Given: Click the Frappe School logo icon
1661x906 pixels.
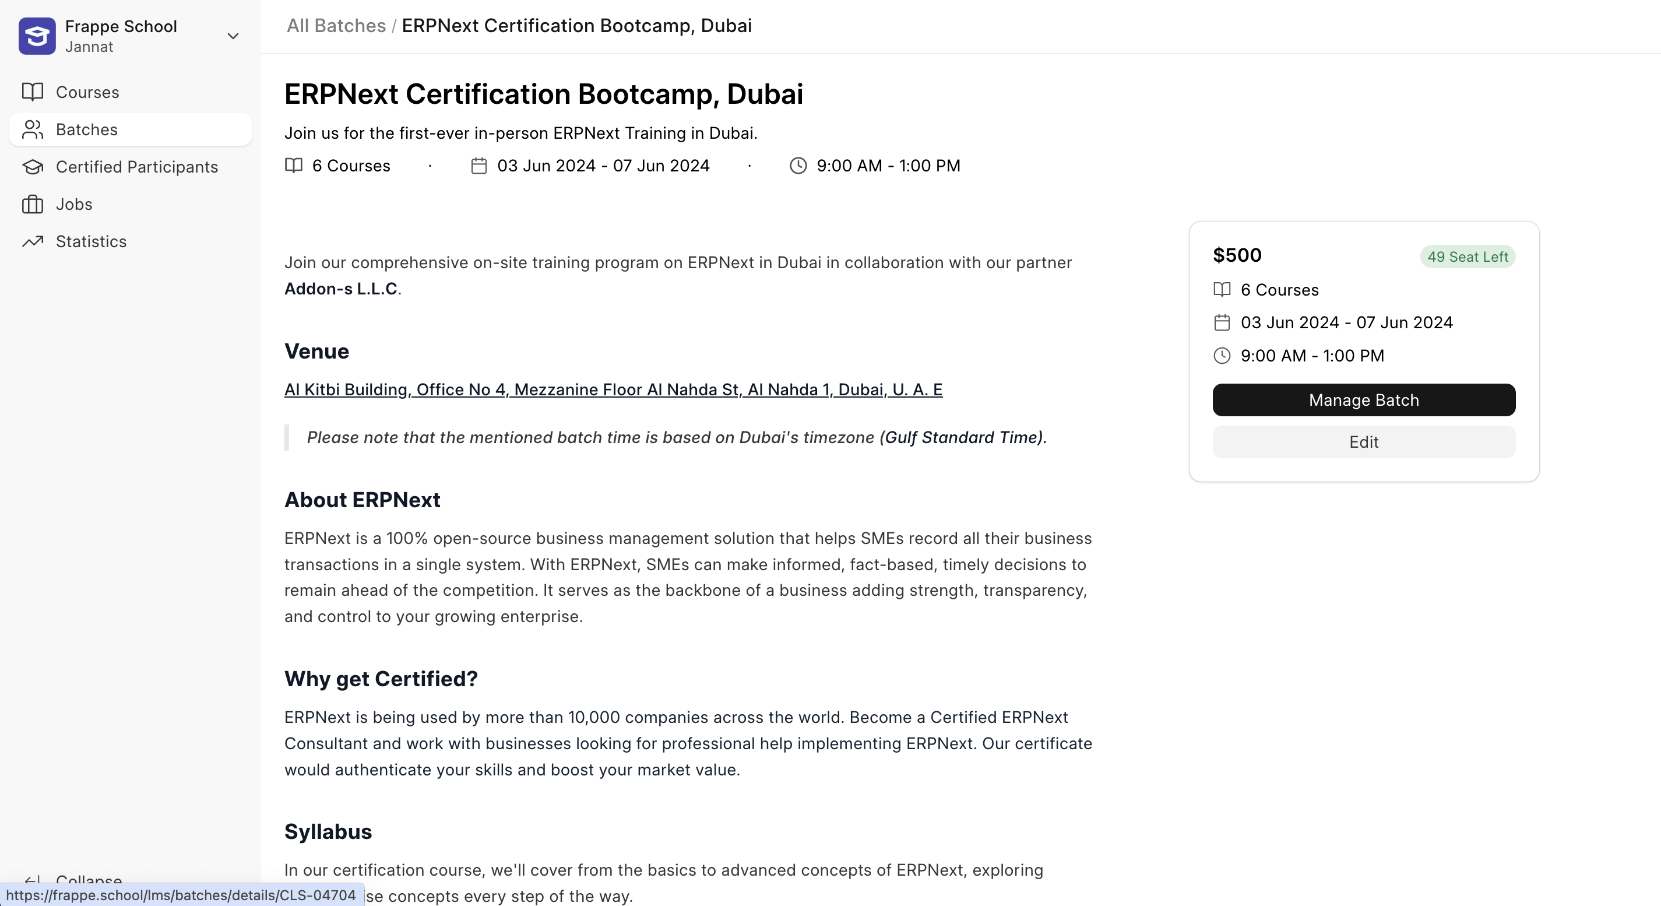Looking at the screenshot, I should coord(37,36).
